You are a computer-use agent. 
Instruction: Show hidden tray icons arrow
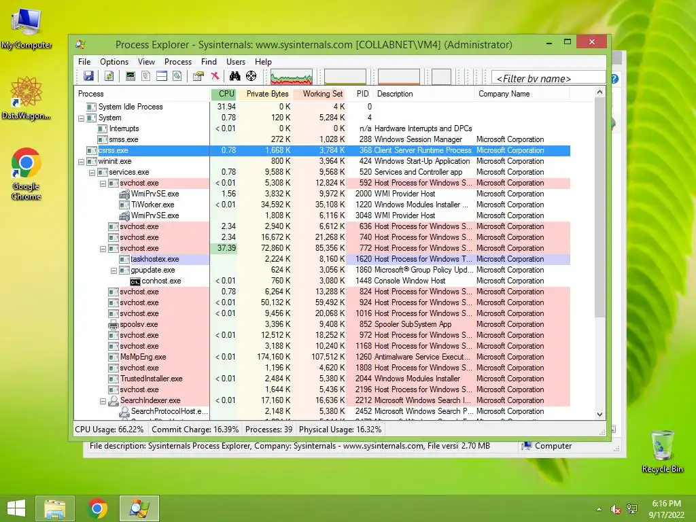[599, 509]
